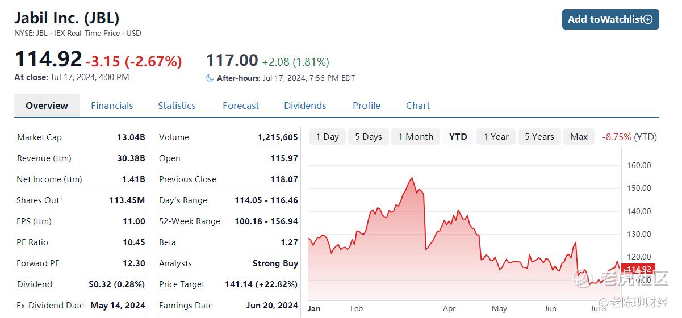Open the Forecast tab
This screenshot has height=318, width=682.
pyautogui.click(x=241, y=106)
